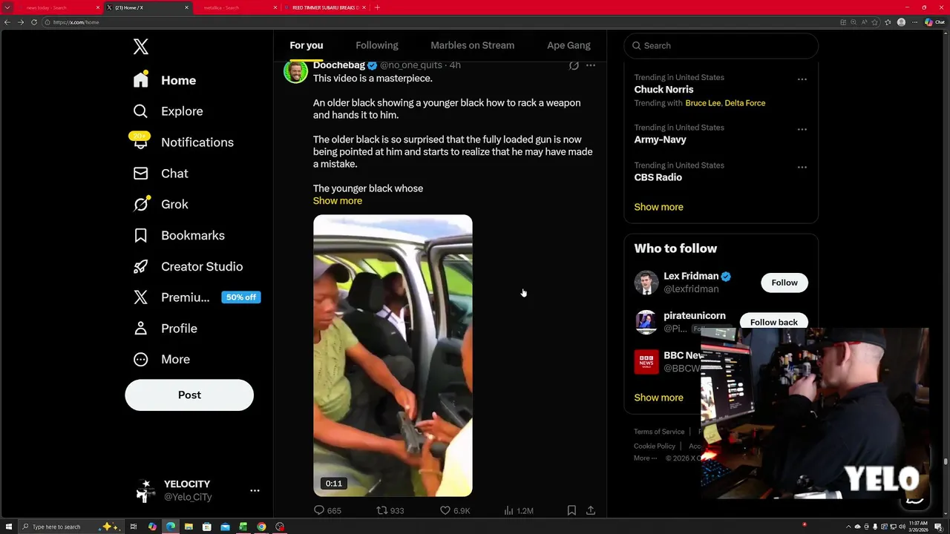Viewport: 950px width, 534px height.
Task: Open Army-Navy trend options ellipsis
Action: coord(802,129)
